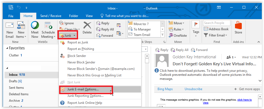Open the Store add-ins
This screenshot has height=109, width=264.
coord(238,28)
